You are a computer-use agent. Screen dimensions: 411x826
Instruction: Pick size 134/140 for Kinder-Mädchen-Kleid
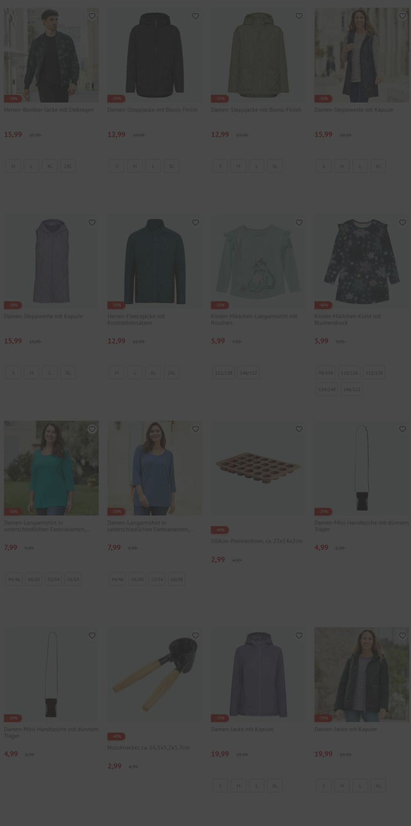point(327,389)
